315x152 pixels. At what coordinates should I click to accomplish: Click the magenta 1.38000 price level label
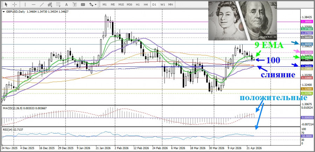point(307,22)
